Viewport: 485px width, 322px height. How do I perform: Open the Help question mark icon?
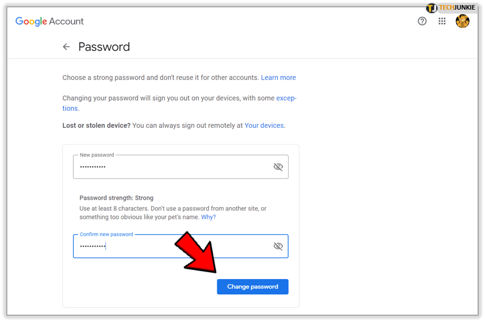coord(422,22)
